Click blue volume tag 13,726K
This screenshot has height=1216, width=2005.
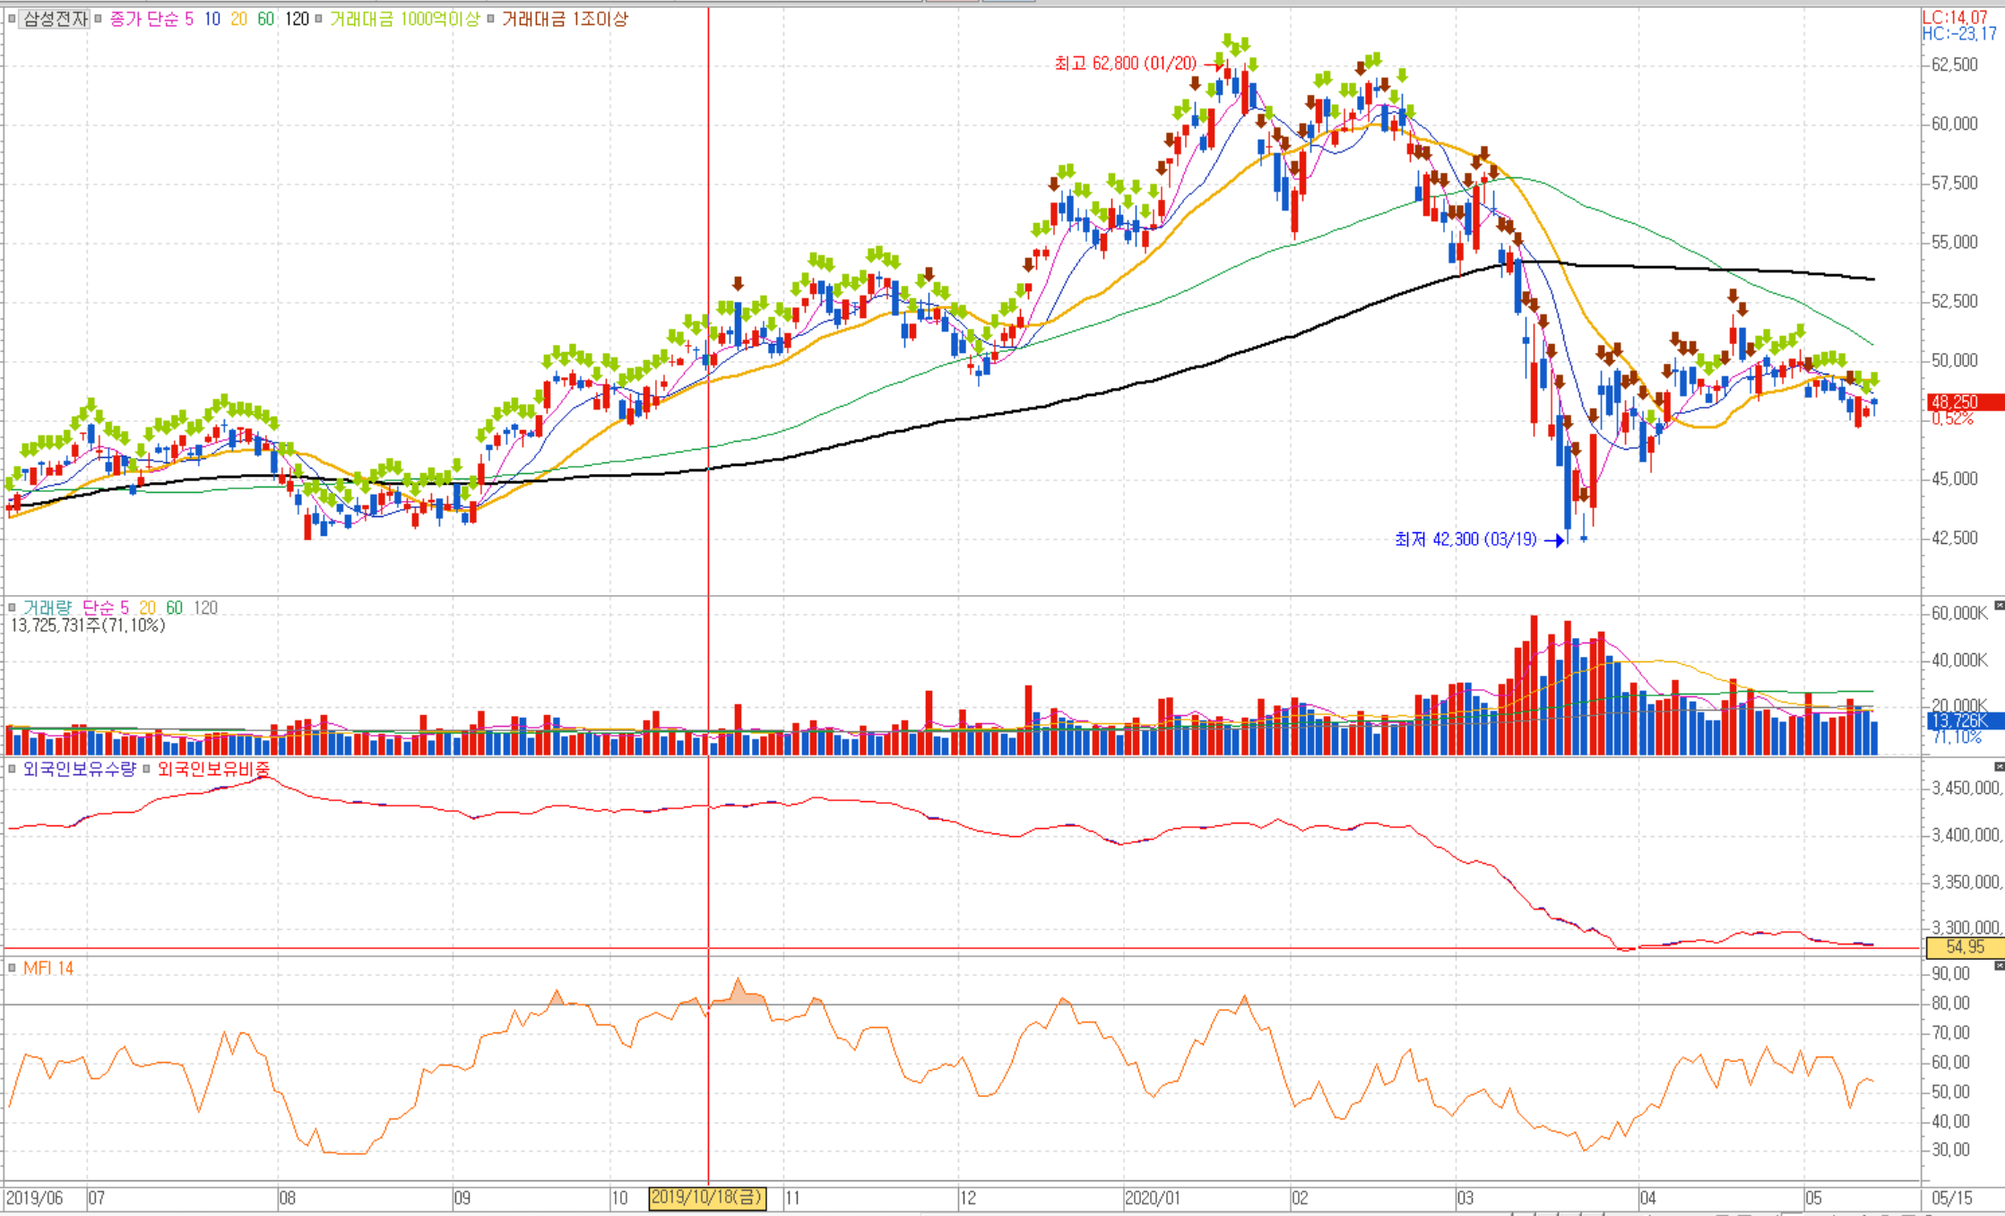click(x=1963, y=720)
